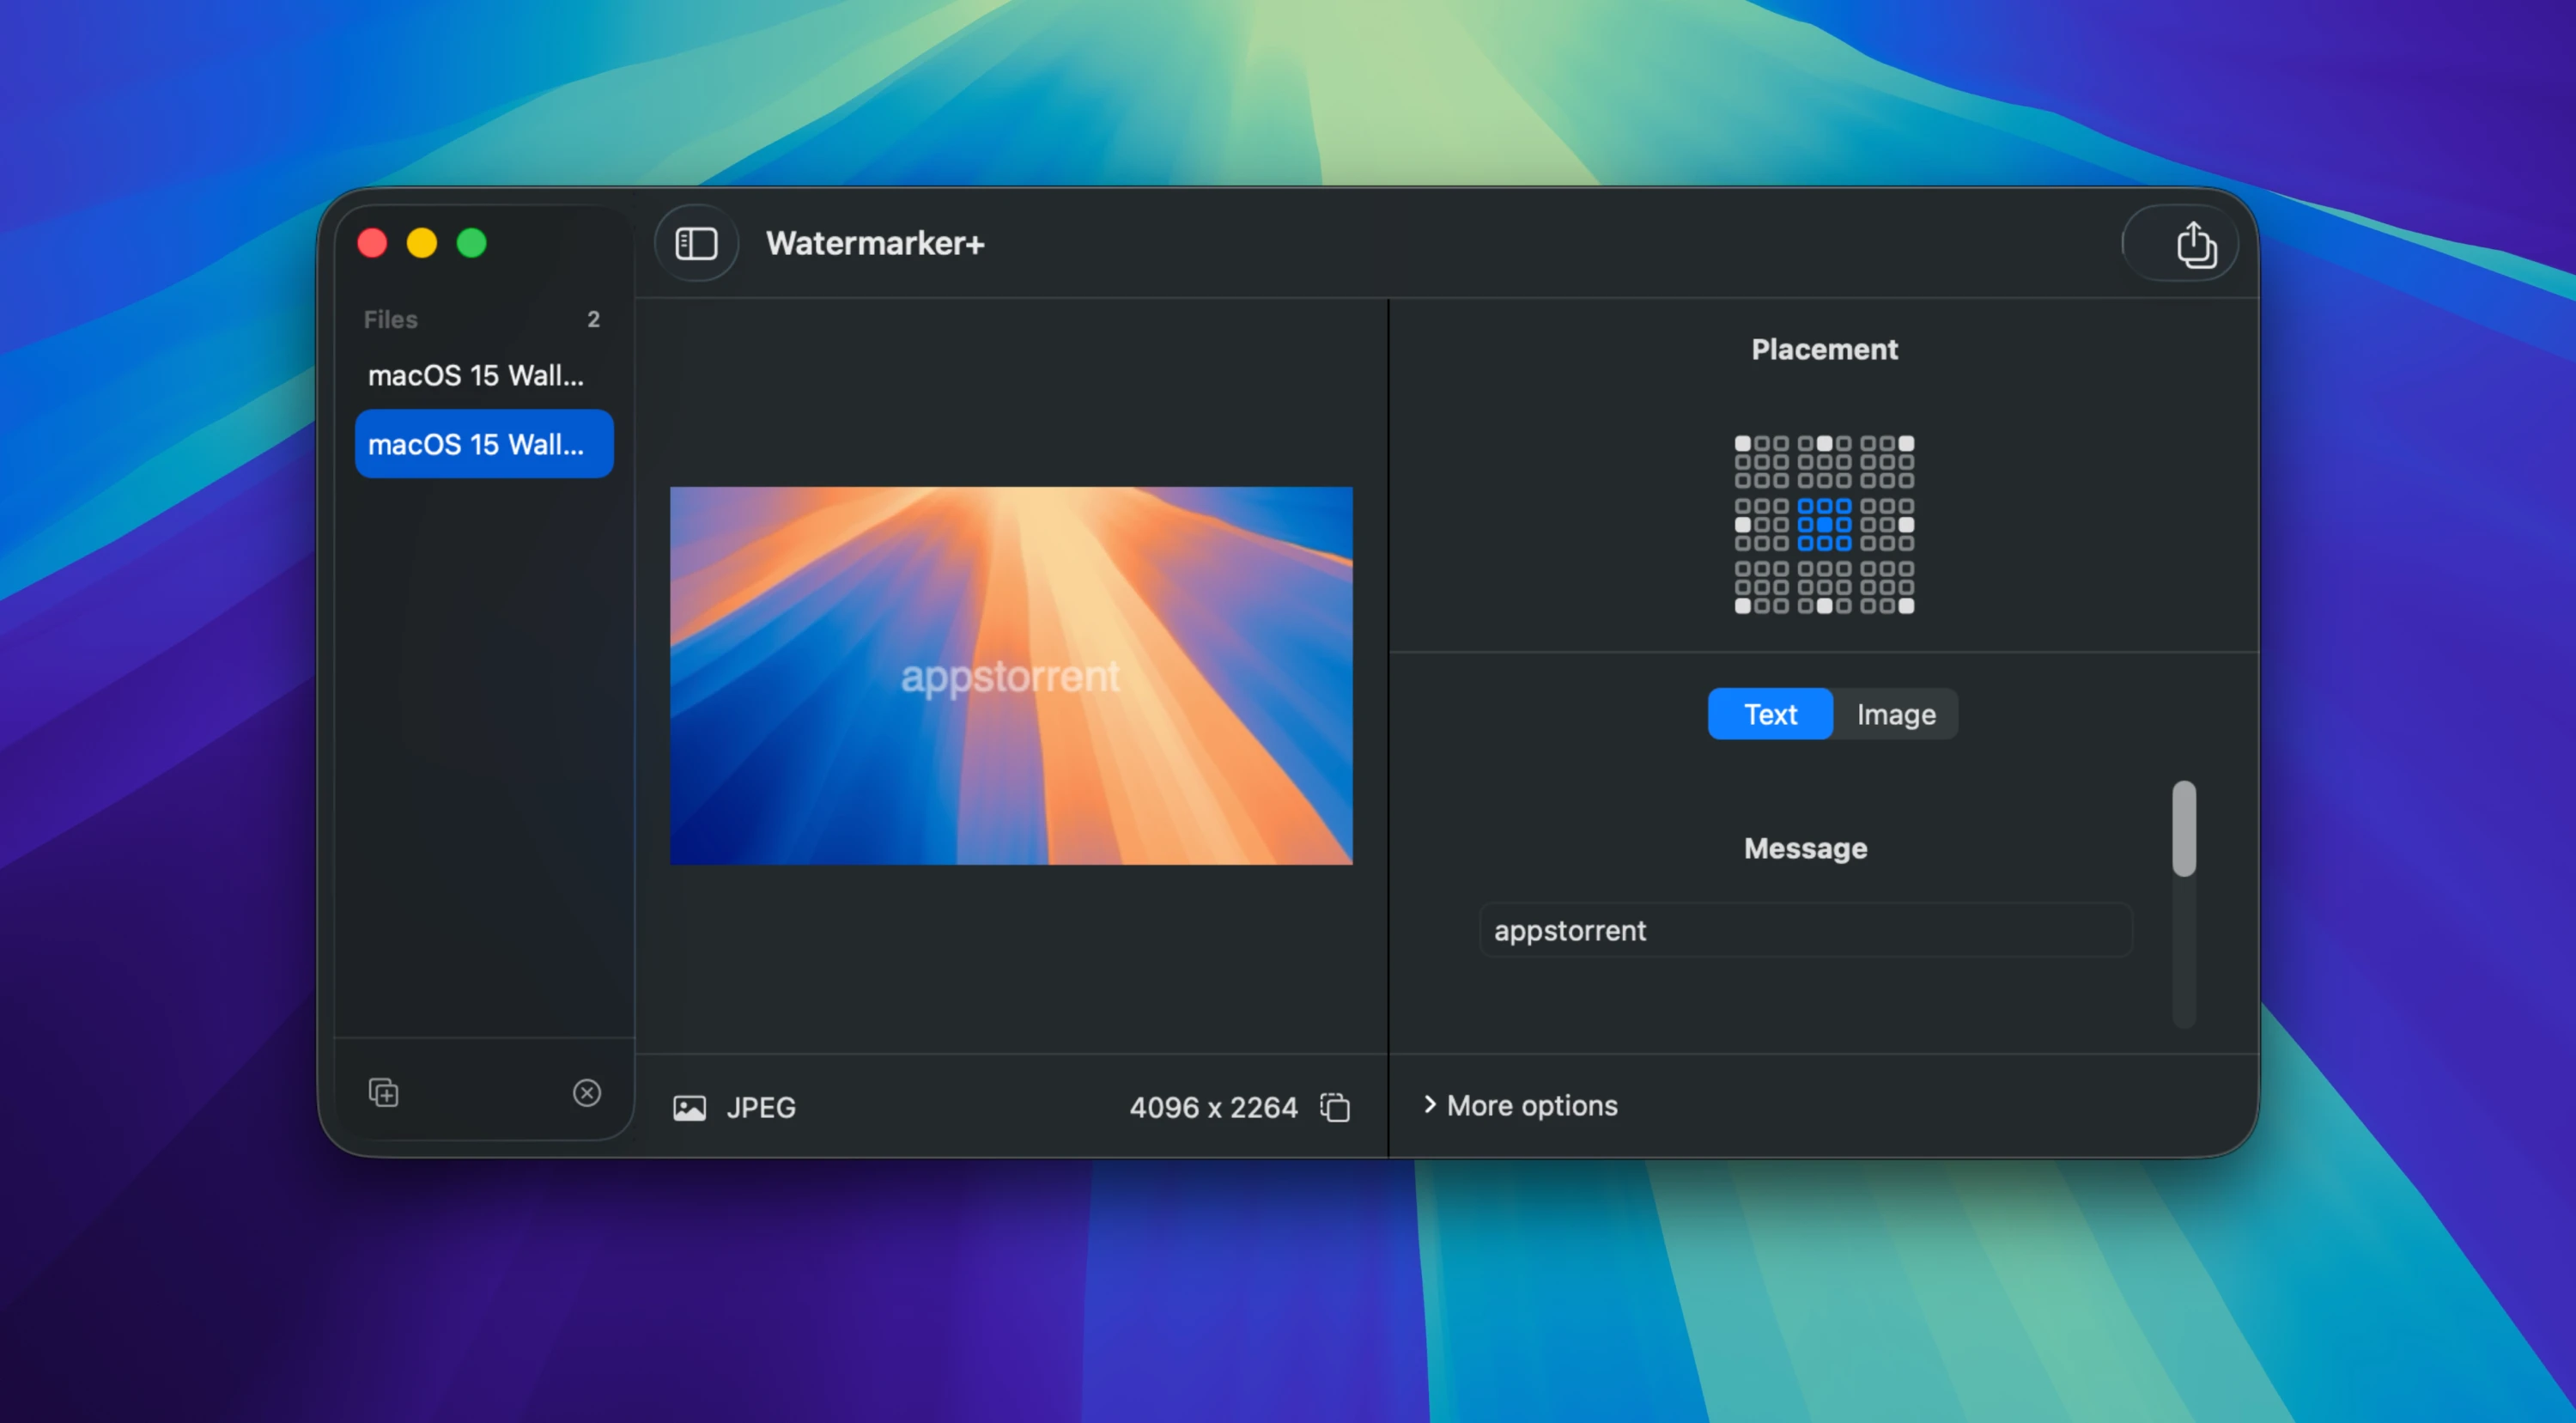The image size is (2576, 1423).
Task: Remove files with the circled X icon
Action: point(587,1092)
